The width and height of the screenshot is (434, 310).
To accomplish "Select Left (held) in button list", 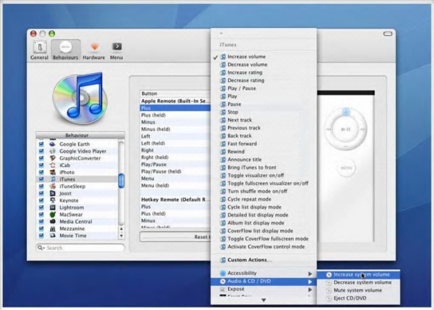I will (x=175, y=143).
